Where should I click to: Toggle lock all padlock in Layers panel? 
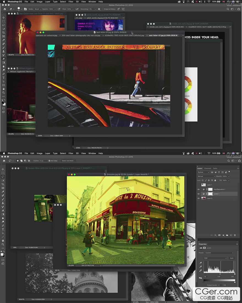(x=215, y=180)
